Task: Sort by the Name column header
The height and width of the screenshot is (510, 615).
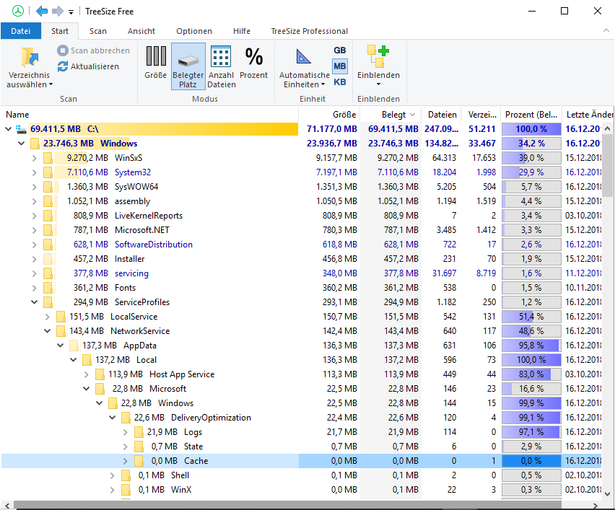Action: click(149, 115)
